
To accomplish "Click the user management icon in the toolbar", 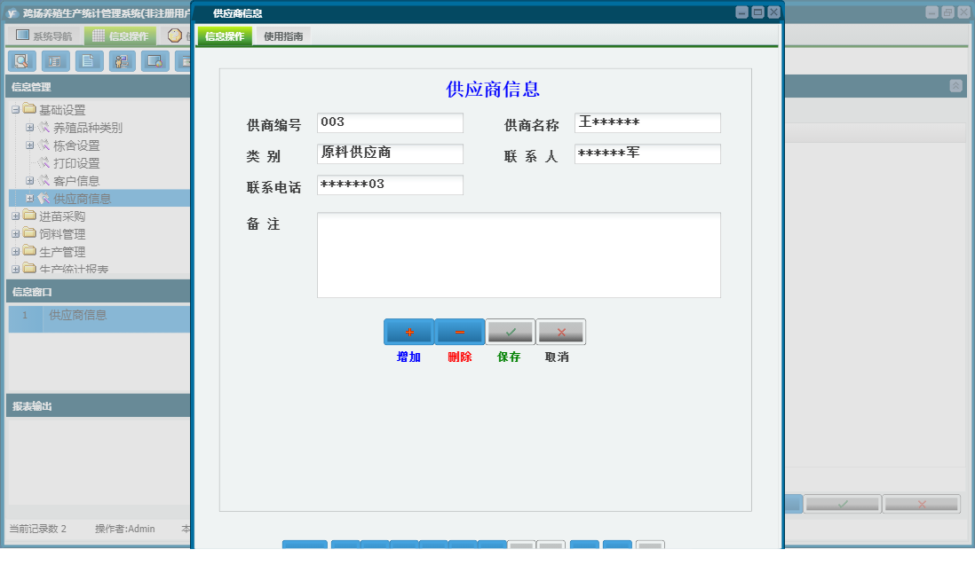I will coord(122,61).
